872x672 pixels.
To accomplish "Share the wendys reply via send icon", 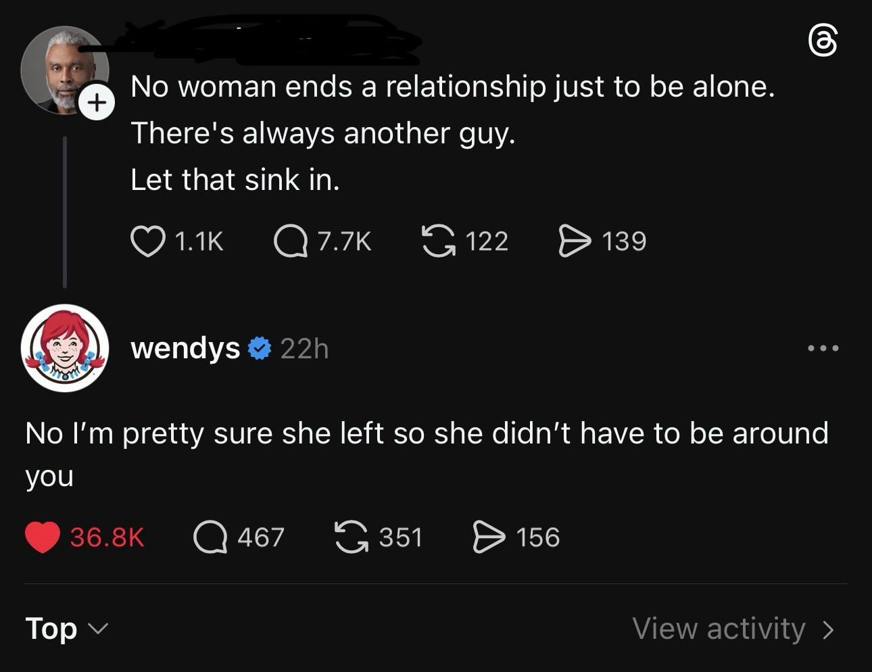I will 489,537.
